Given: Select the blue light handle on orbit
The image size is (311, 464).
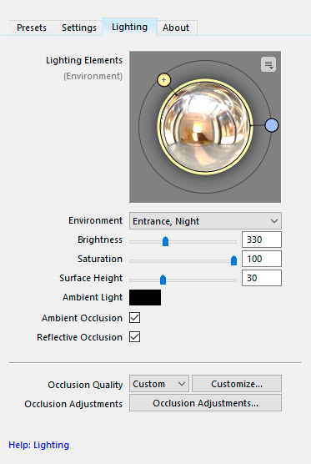Looking at the screenshot, I should pyautogui.click(x=271, y=125).
